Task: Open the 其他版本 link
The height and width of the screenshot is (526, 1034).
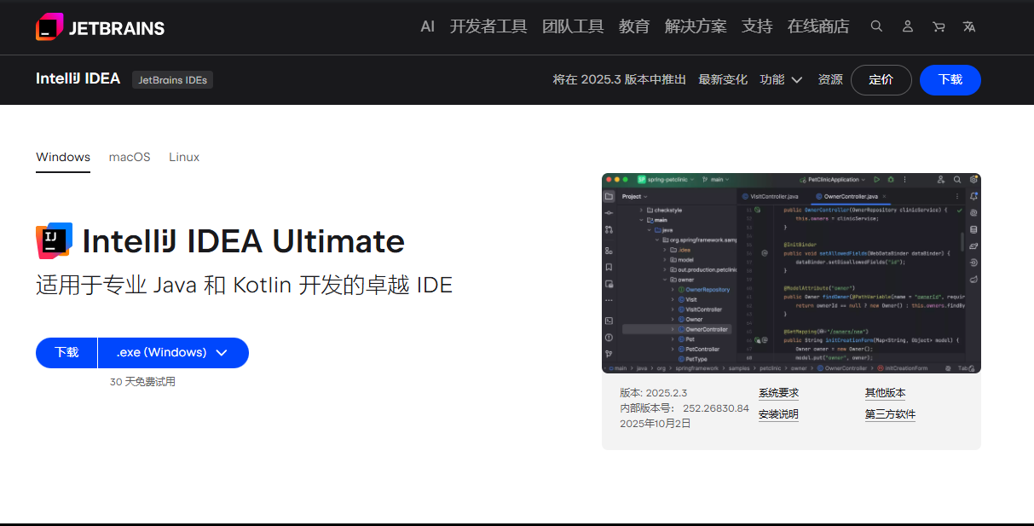Action: (885, 393)
